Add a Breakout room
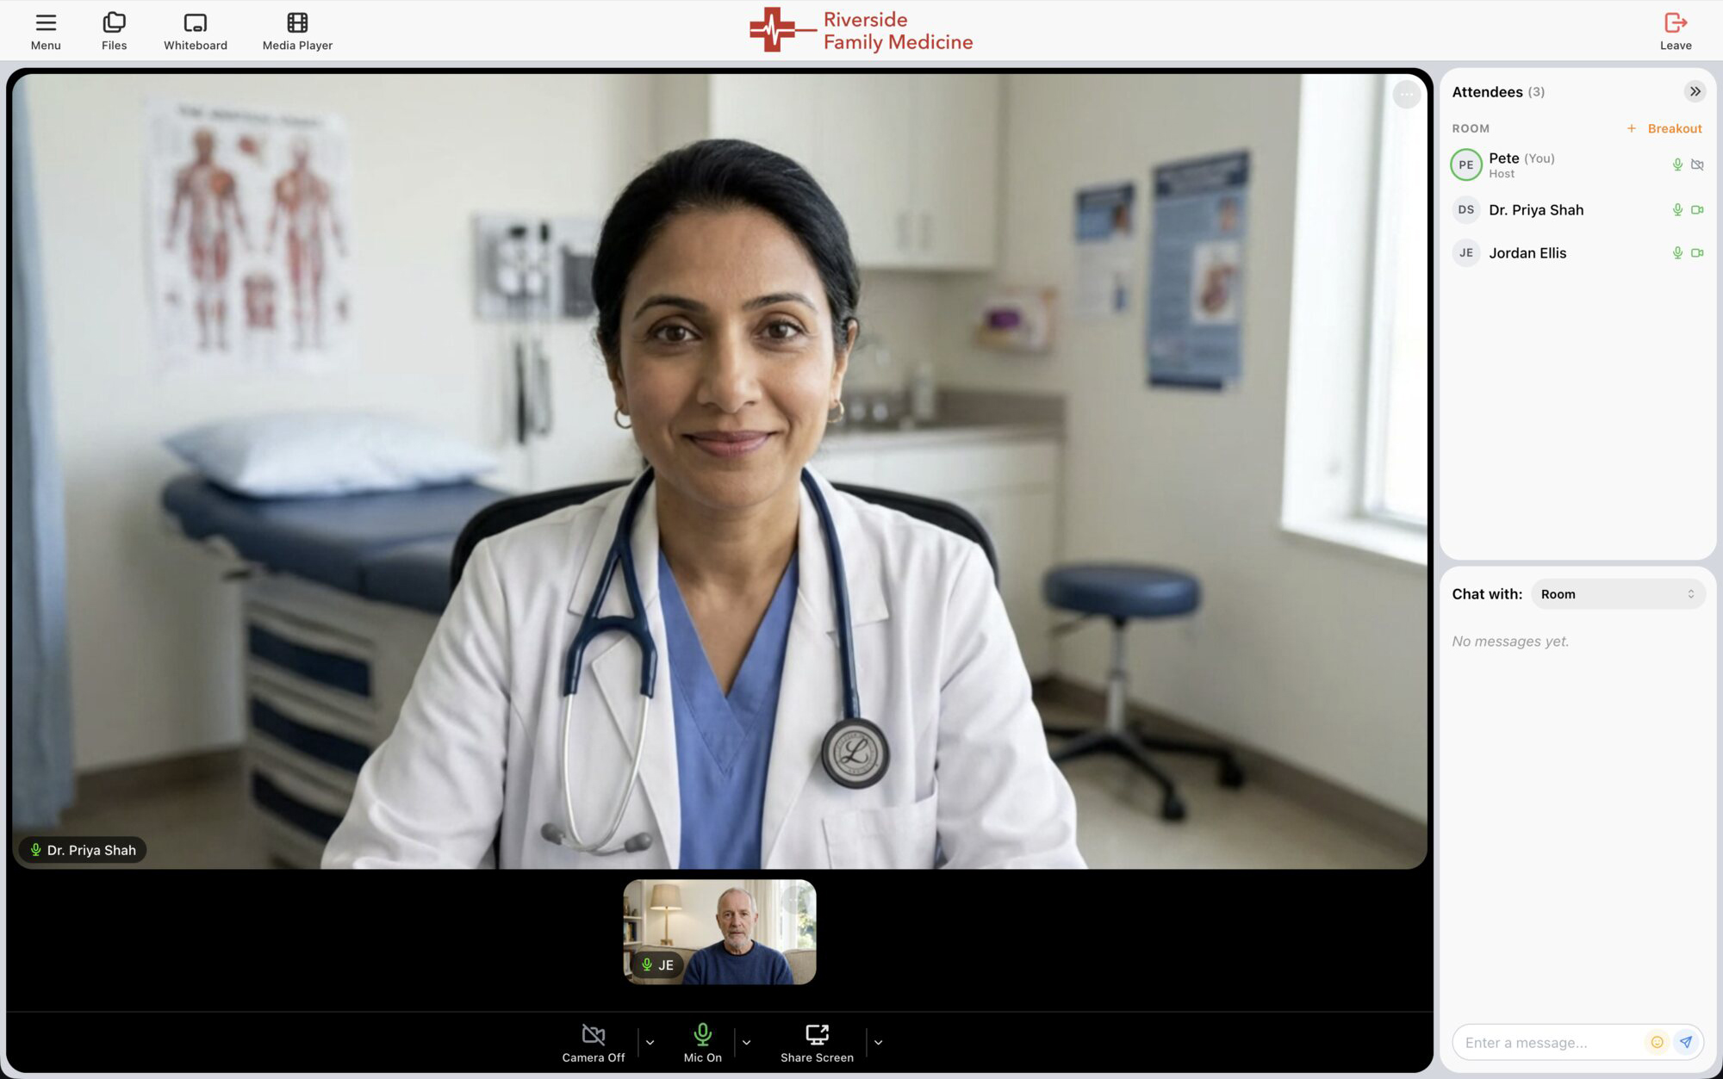 click(1664, 128)
